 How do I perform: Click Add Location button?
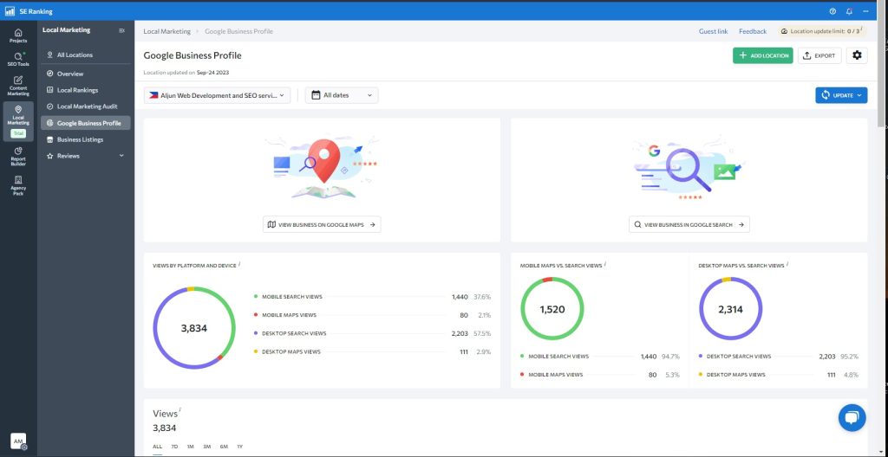[x=763, y=55]
